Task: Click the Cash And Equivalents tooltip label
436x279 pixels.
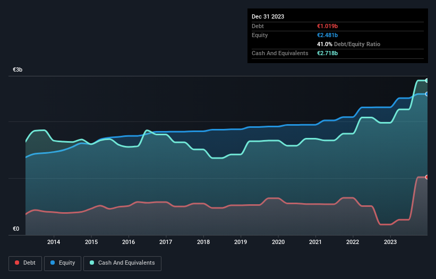Action: (x=280, y=53)
